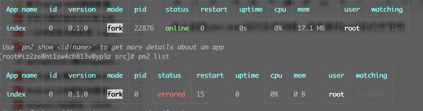This screenshot has width=423, height=111.
Task: Select pid value 22876
Action: click(144, 28)
